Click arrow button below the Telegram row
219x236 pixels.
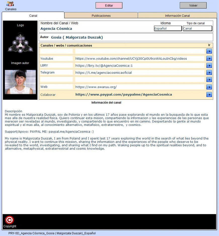coord(209,80)
